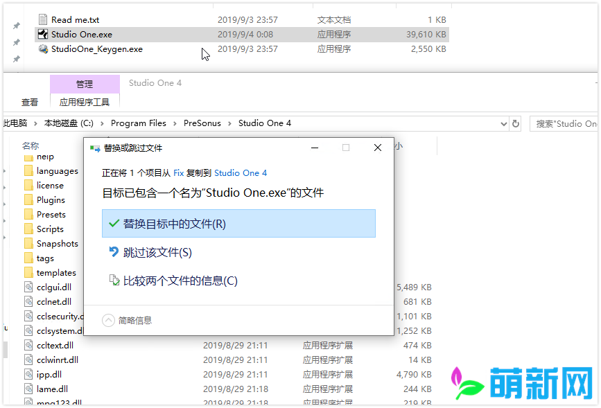This screenshot has height=408, width=601.
Task: Click the ipp.dll file icon
Action: (x=28, y=374)
